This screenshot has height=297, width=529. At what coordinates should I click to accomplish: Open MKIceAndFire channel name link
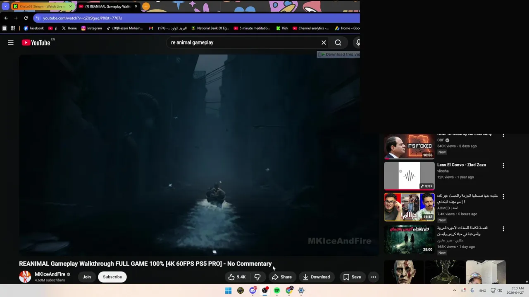pos(50,274)
